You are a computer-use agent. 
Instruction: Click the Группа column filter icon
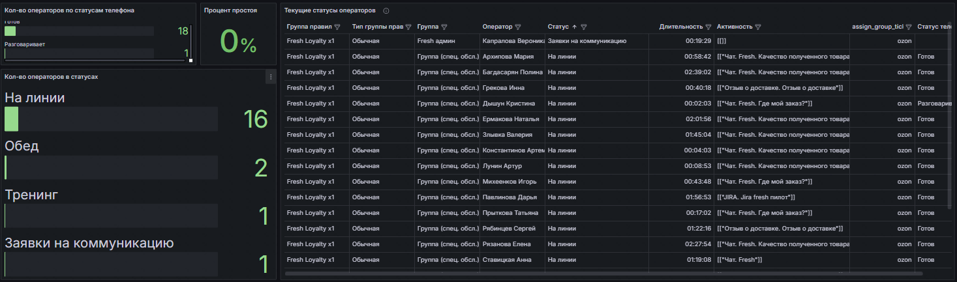[x=444, y=27]
